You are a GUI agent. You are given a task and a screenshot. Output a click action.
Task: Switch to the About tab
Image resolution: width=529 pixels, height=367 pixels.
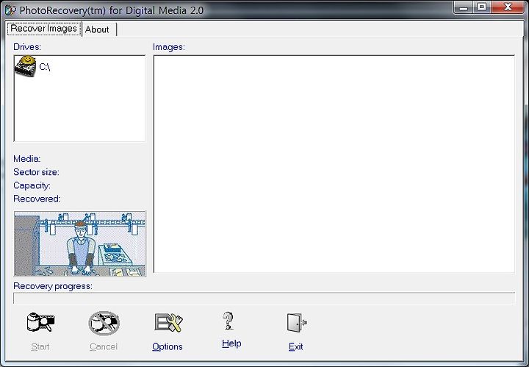[x=98, y=29]
